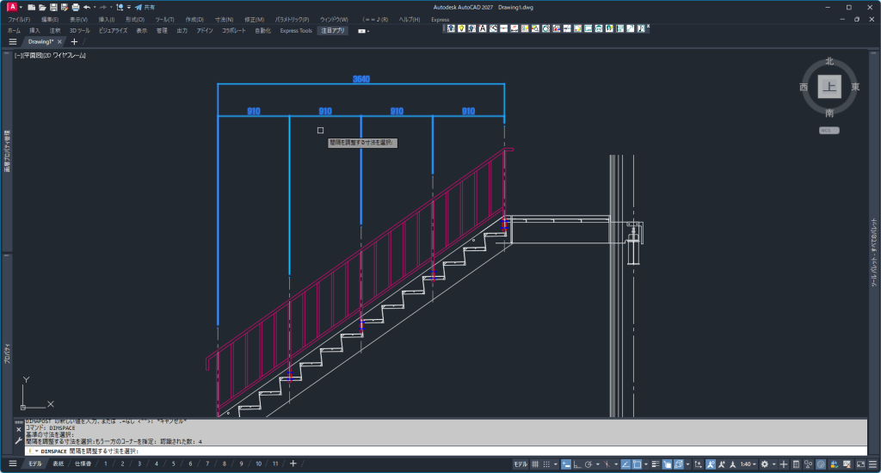Click the Save icon in quick access toolbar

53,7
